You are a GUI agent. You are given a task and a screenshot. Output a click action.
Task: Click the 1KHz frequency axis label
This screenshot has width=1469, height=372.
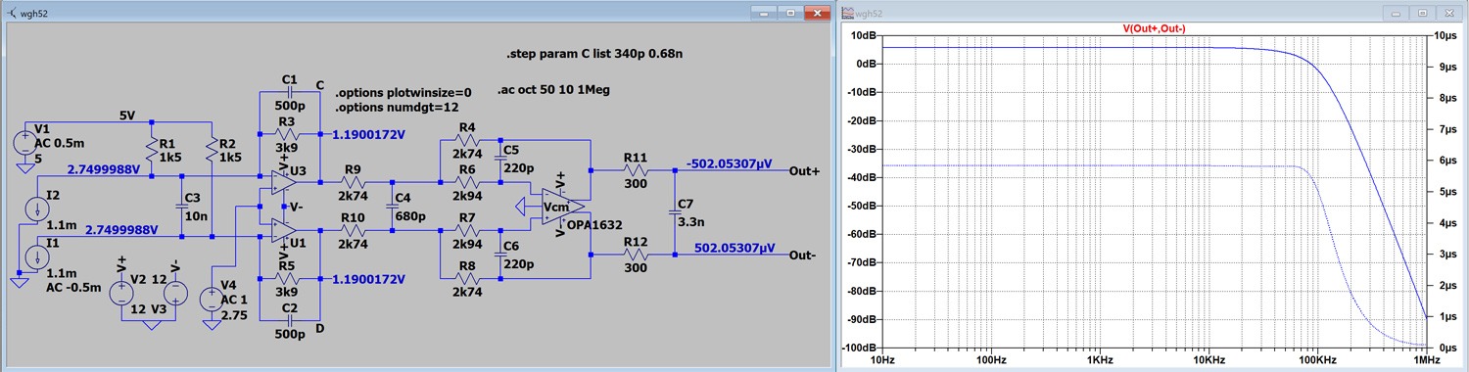[1100, 360]
